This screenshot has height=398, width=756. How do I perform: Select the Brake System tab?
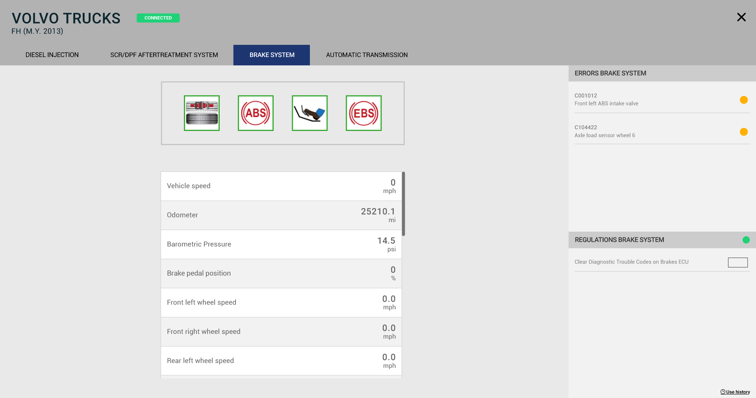point(272,55)
